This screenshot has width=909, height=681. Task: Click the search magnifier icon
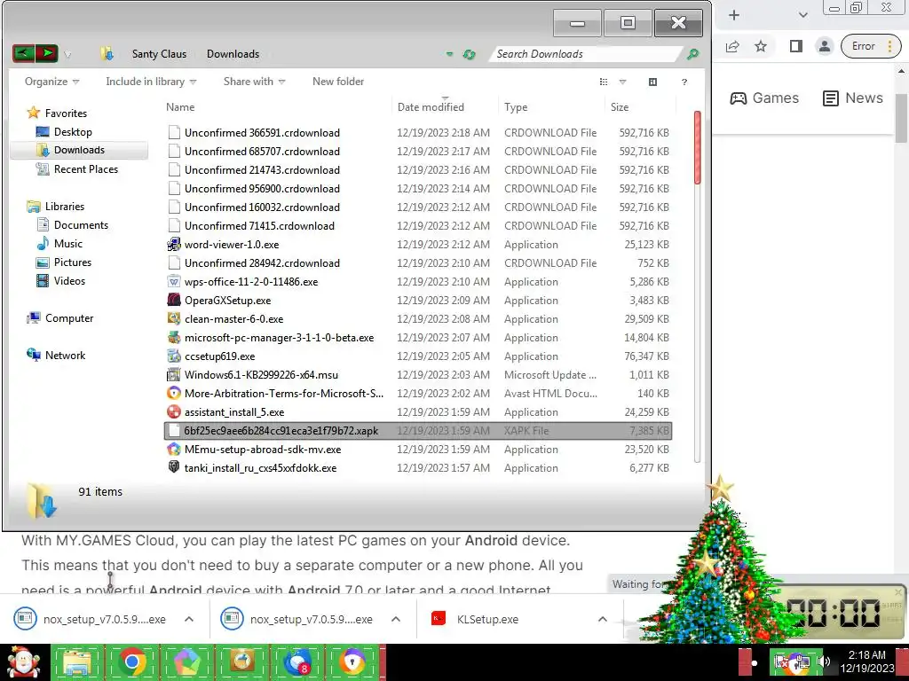pyautogui.click(x=692, y=54)
